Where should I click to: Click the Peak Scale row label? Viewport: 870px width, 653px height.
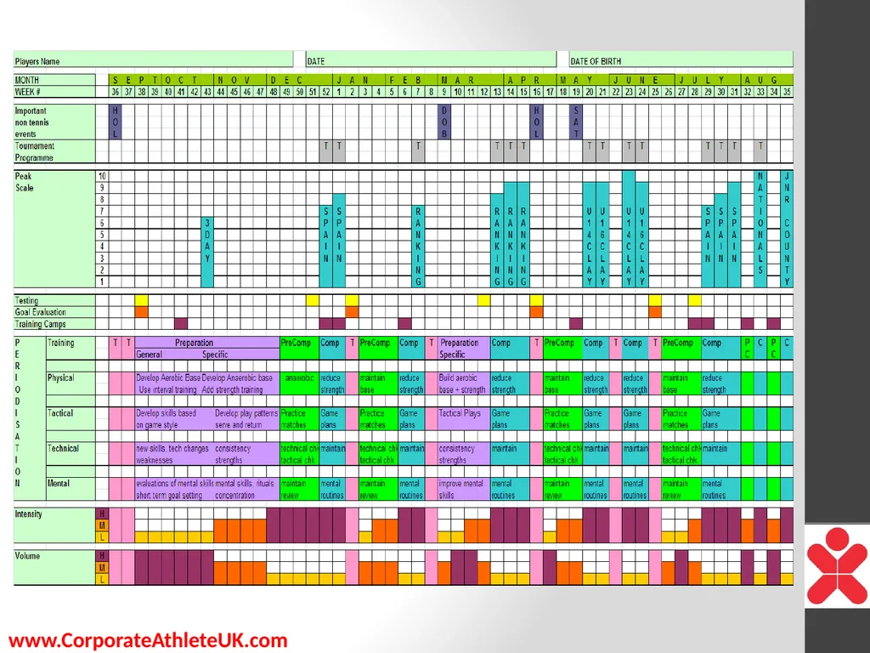[54, 229]
